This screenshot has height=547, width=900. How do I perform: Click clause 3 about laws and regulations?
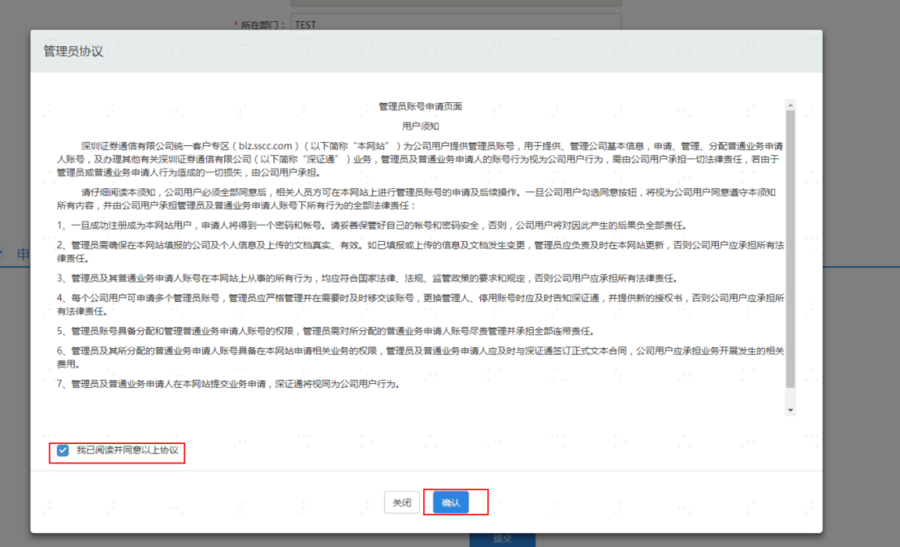[x=367, y=278]
